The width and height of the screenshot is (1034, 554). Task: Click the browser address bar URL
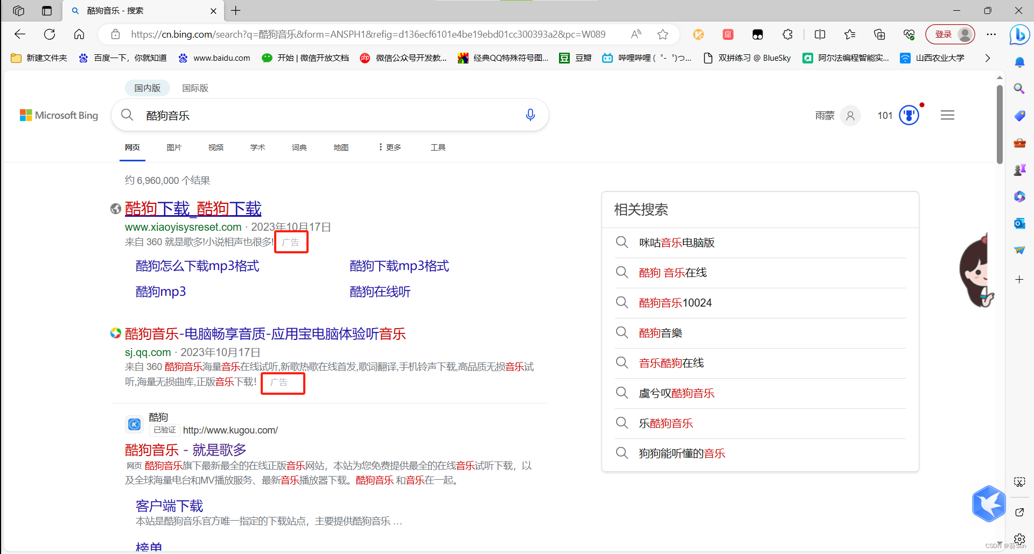coord(368,34)
